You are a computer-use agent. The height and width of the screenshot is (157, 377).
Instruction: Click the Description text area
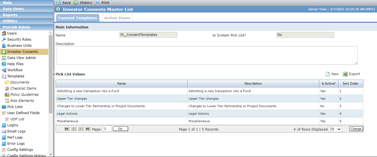pyautogui.click(x=207, y=55)
